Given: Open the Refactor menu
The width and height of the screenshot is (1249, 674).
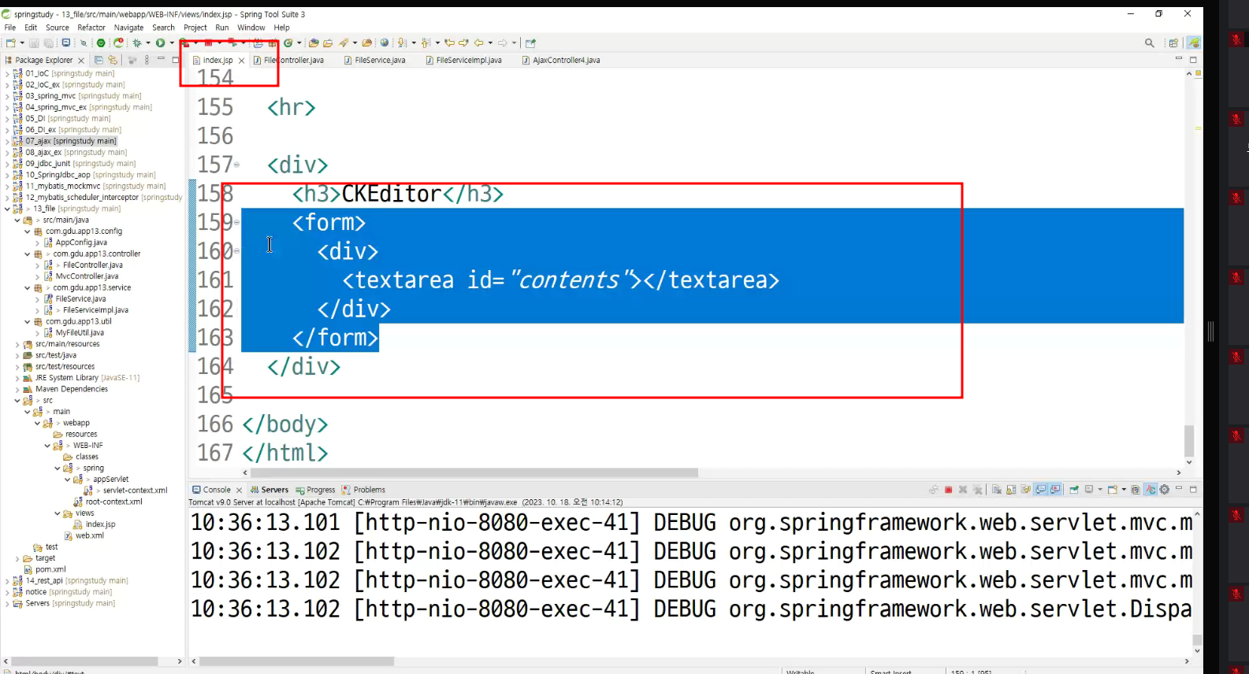Looking at the screenshot, I should pyautogui.click(x=91, y=28).
